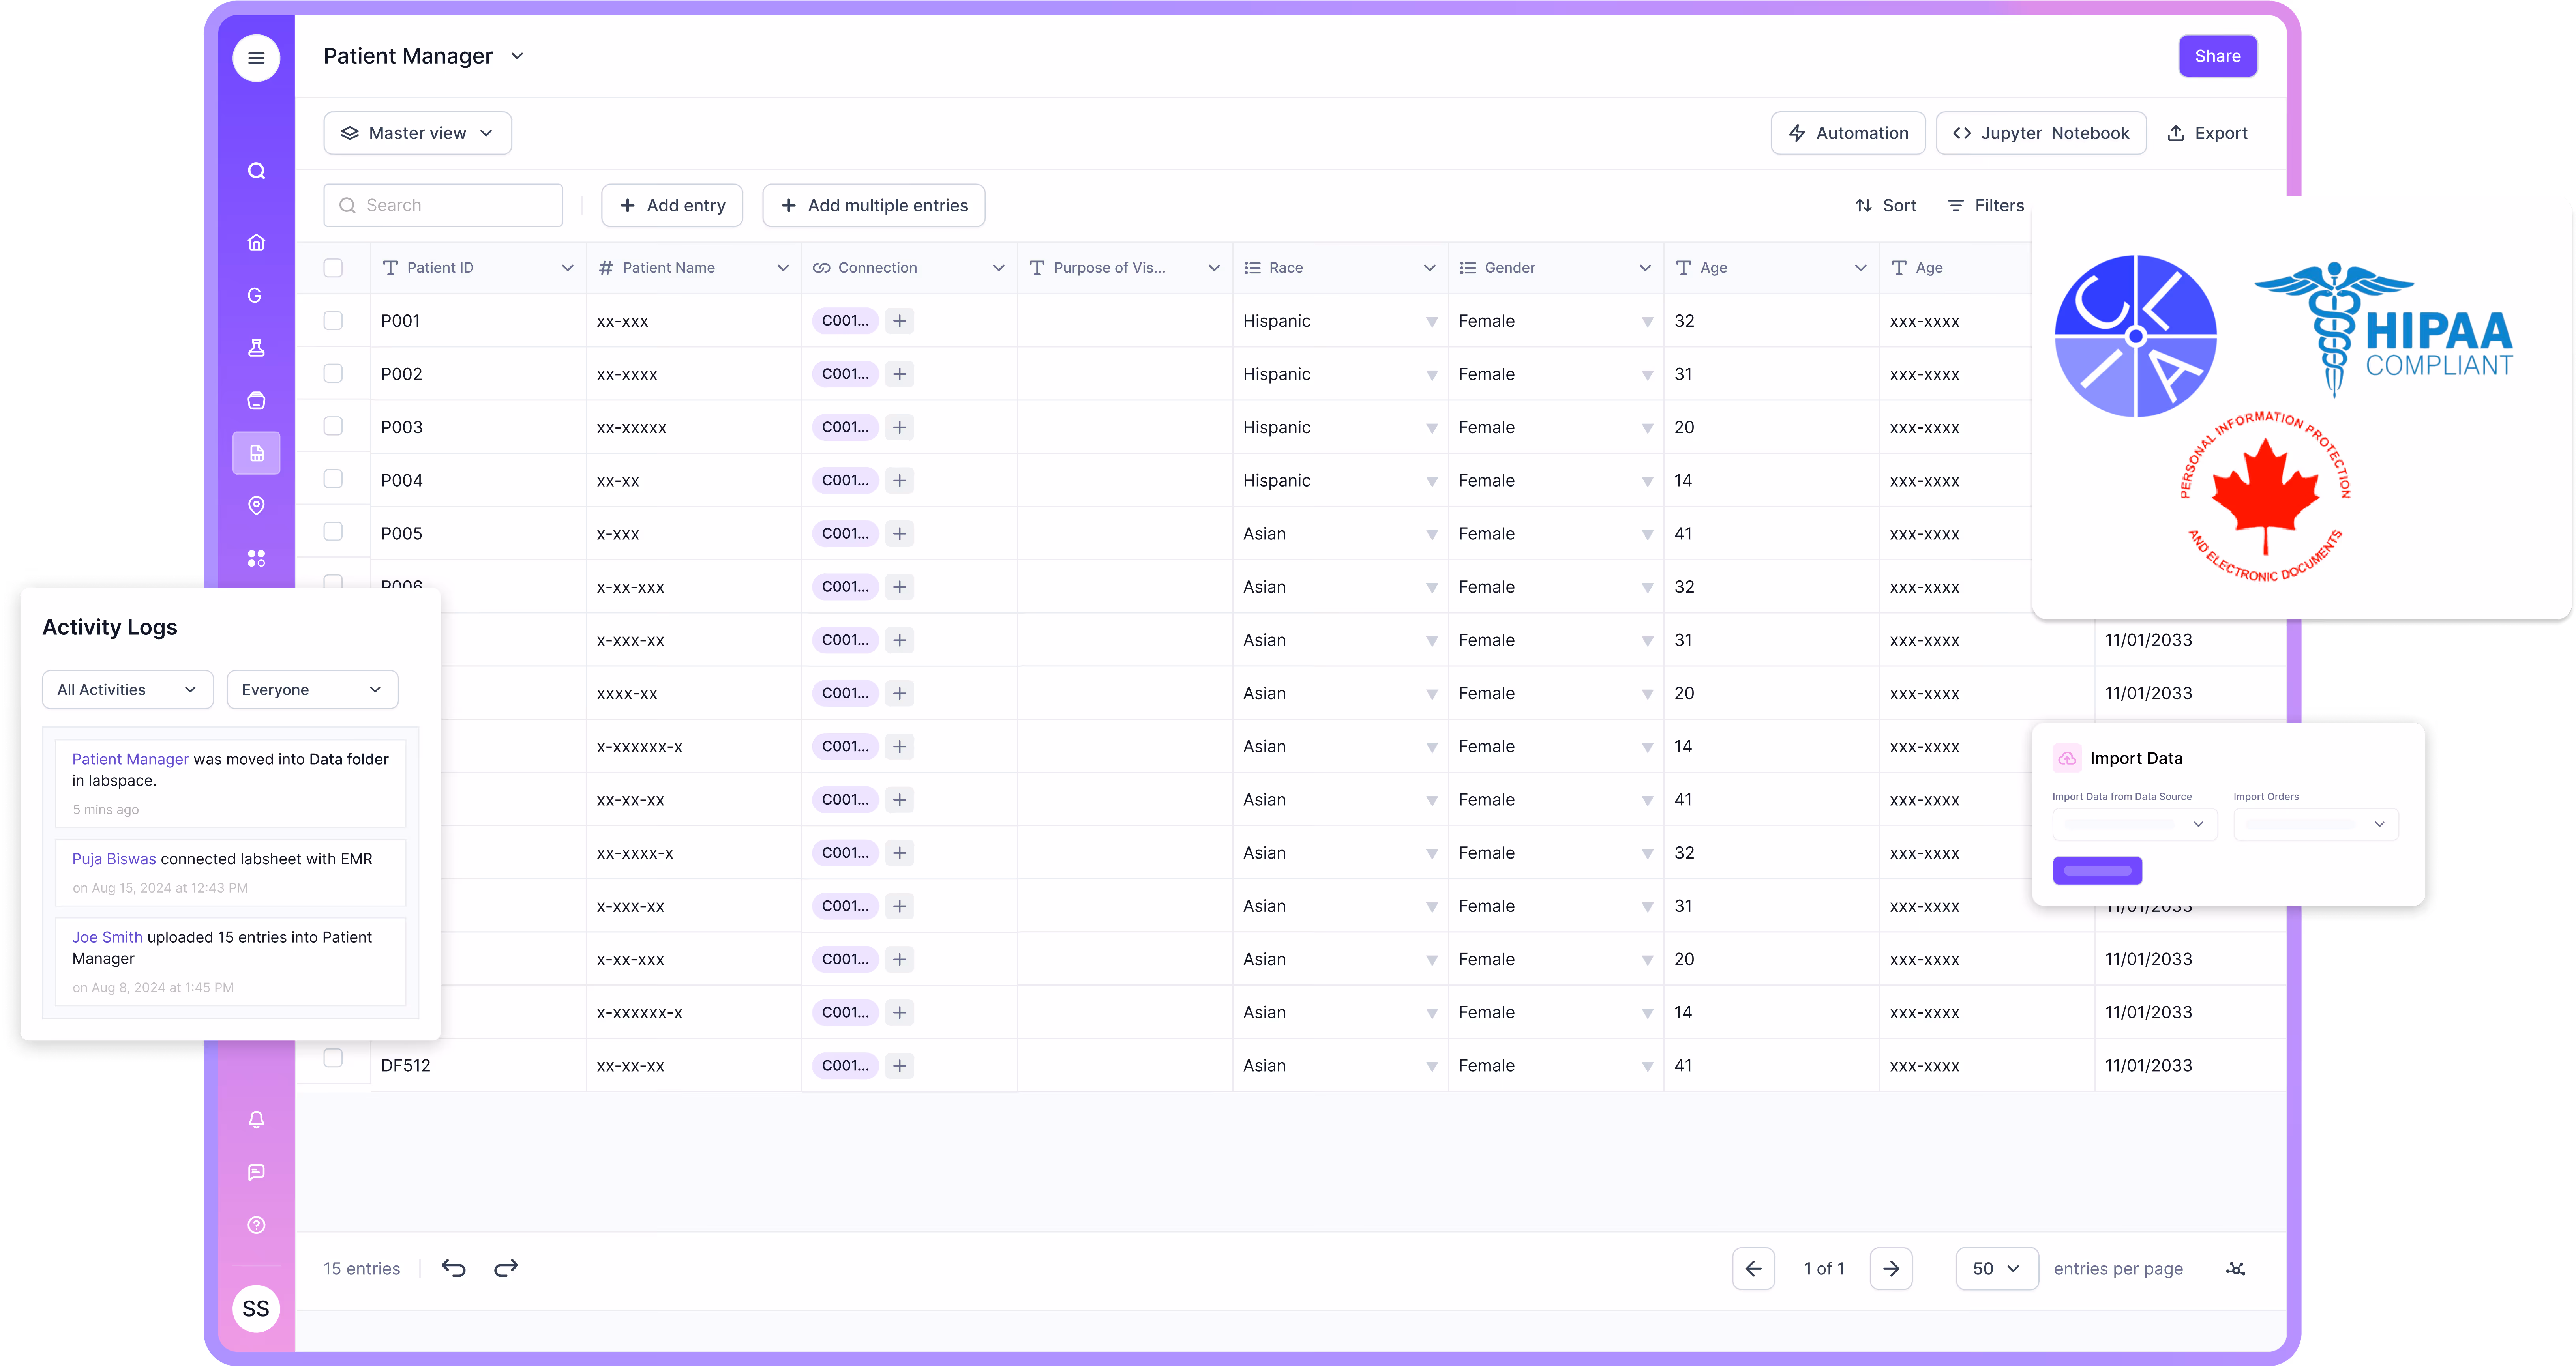Click the undo arrow icon

[454, 1268]
